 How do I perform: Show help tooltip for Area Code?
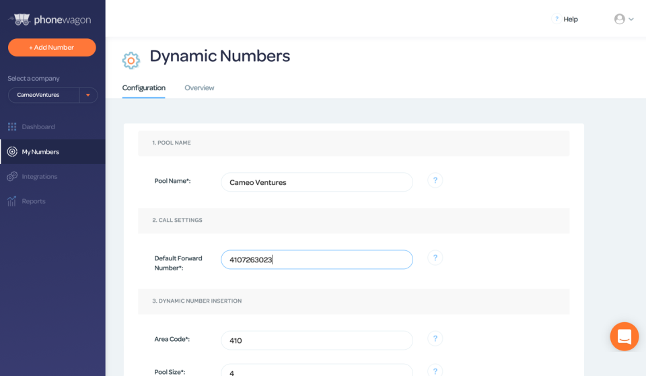(435, 338)
